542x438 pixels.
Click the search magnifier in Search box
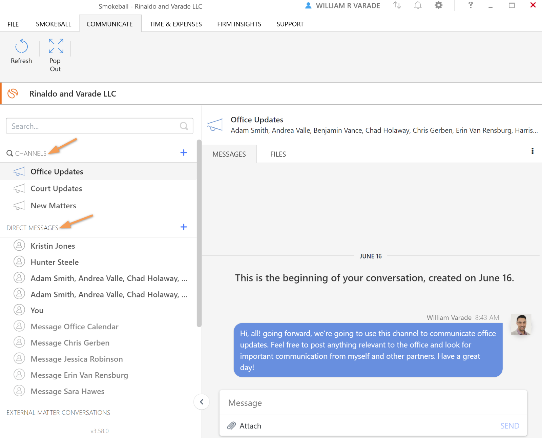pos(184,126)
